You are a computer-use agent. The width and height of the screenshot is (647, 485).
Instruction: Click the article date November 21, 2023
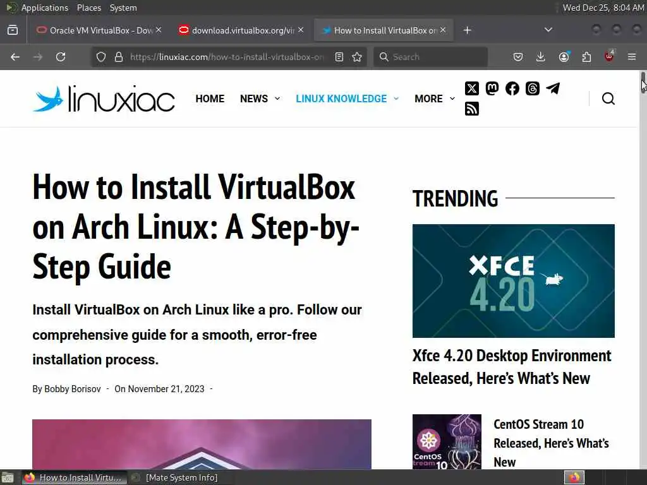(166, 389)
